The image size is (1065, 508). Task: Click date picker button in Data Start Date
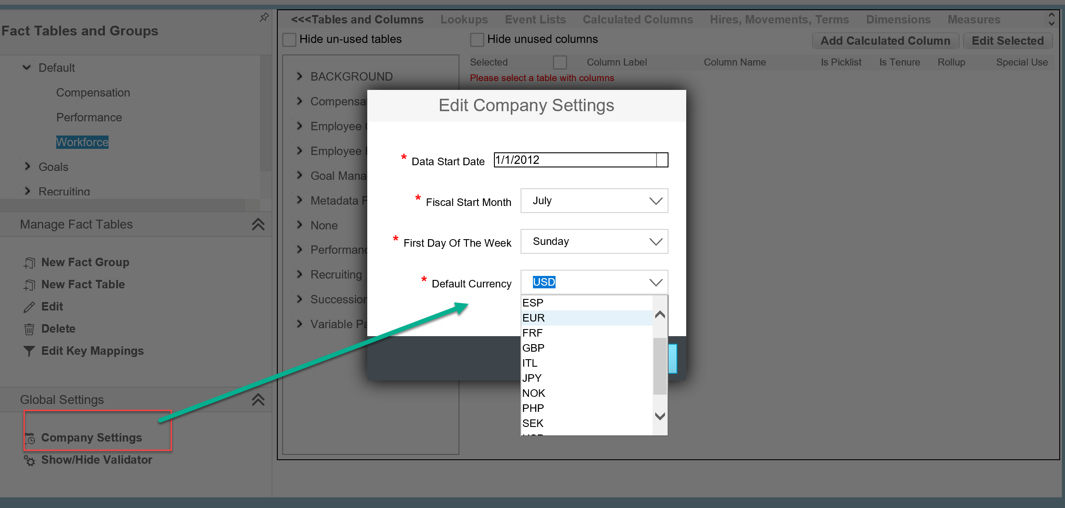pyautogui.click(x=662, y=160)
